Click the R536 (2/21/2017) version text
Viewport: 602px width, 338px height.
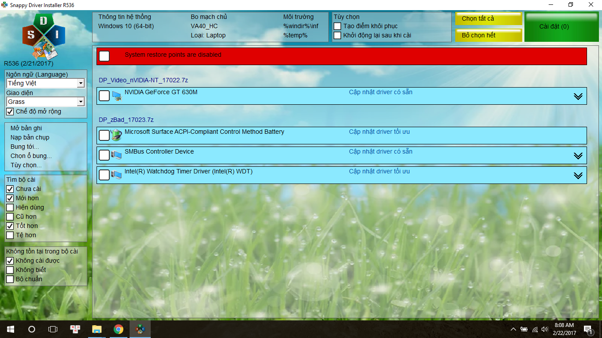click(29, 63)
